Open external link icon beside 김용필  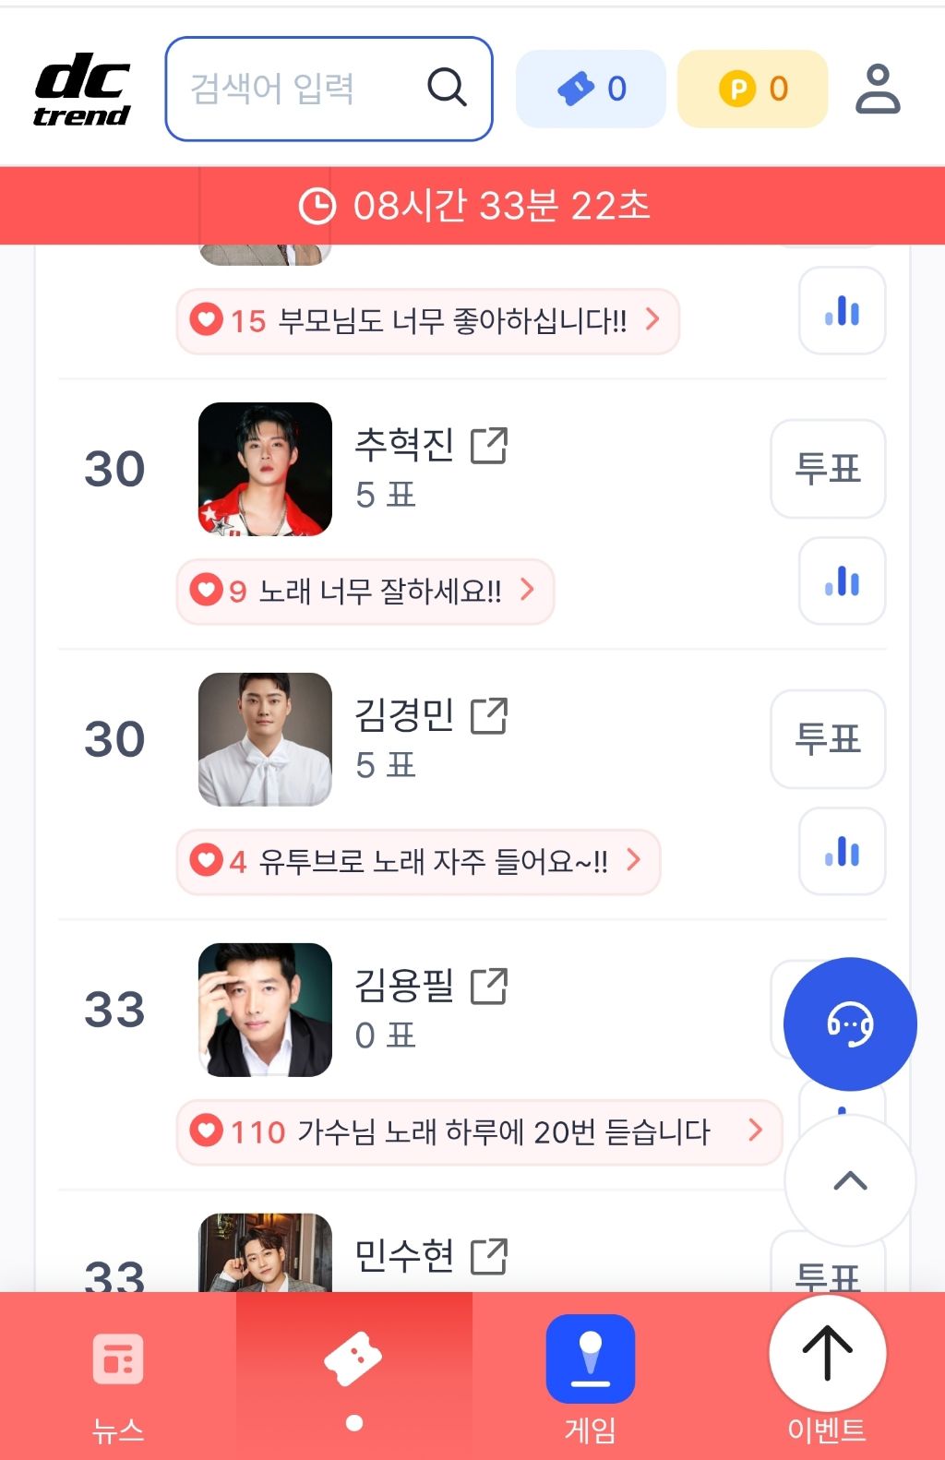pyautogui.click(x=489, y=986)
